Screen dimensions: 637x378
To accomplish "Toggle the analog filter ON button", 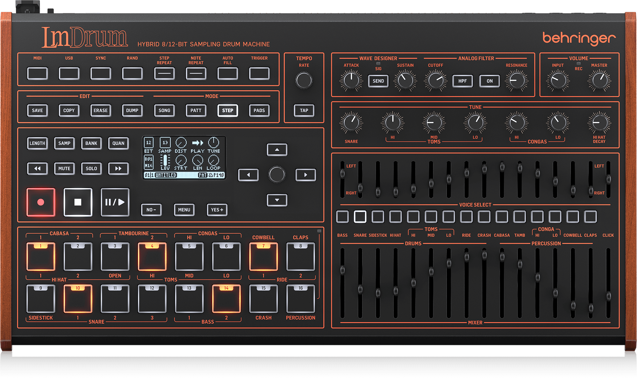I will click(490, 81).
